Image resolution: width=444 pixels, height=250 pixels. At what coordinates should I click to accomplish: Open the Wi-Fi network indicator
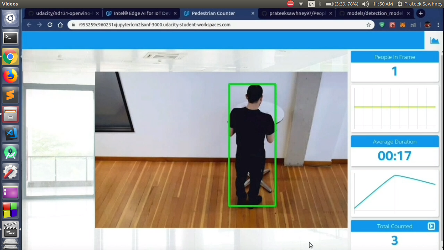tap(301, 4)
